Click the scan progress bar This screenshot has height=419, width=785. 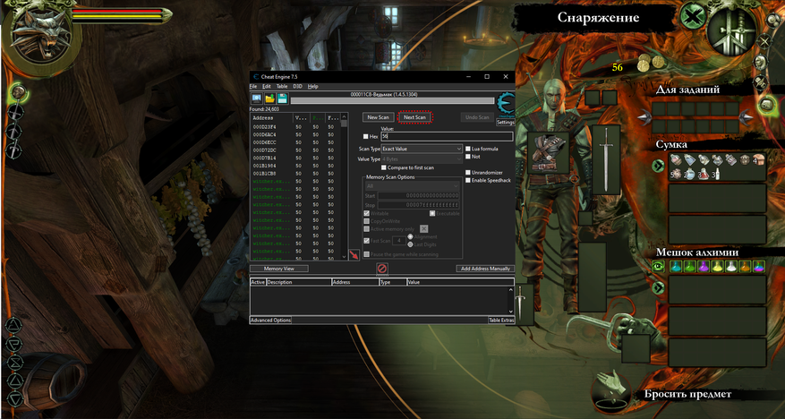click(x=392, y=100)
